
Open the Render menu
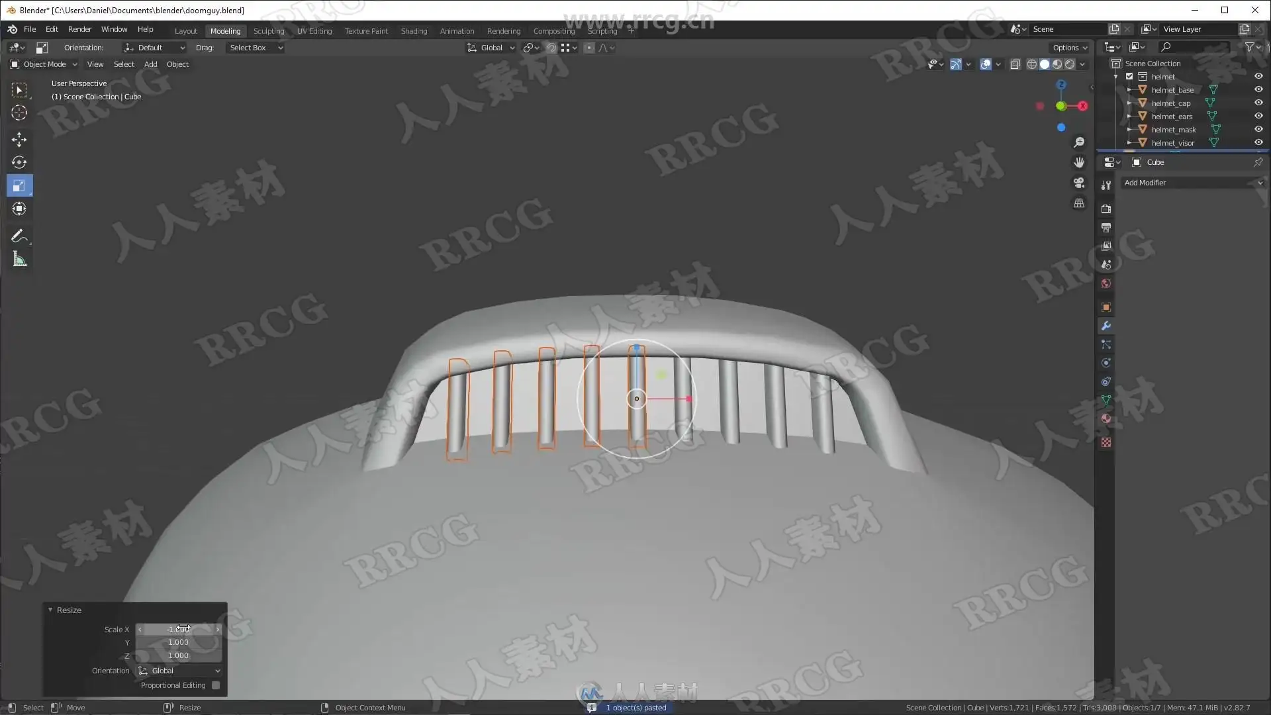point(79,29)
